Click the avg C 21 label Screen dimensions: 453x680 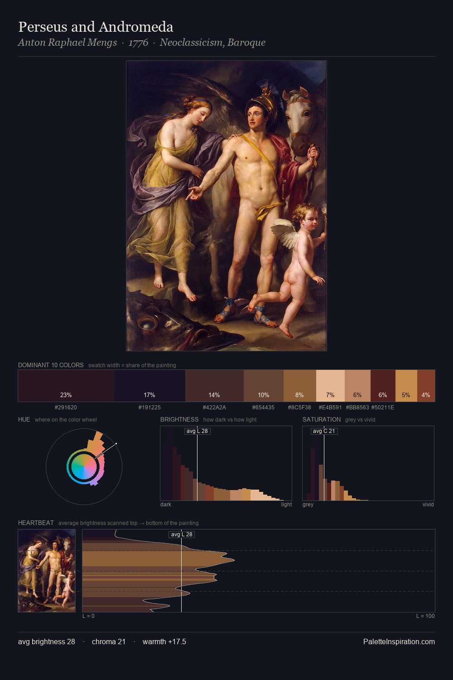(x=324, y=431)
